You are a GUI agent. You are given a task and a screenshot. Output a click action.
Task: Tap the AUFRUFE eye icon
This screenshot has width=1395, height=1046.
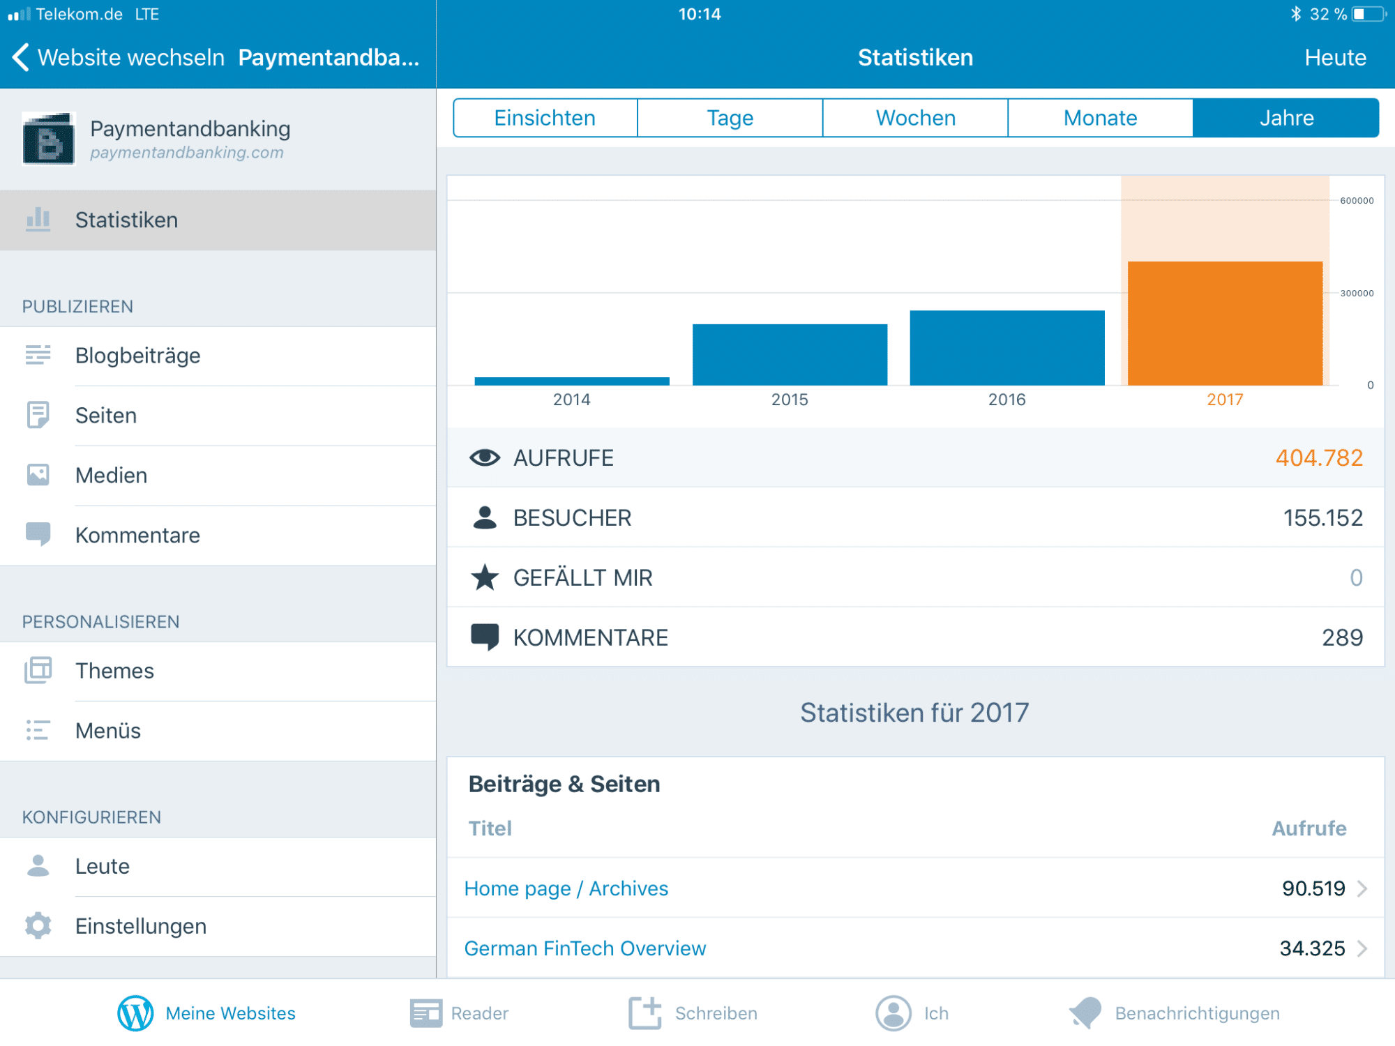pos(485,457)
